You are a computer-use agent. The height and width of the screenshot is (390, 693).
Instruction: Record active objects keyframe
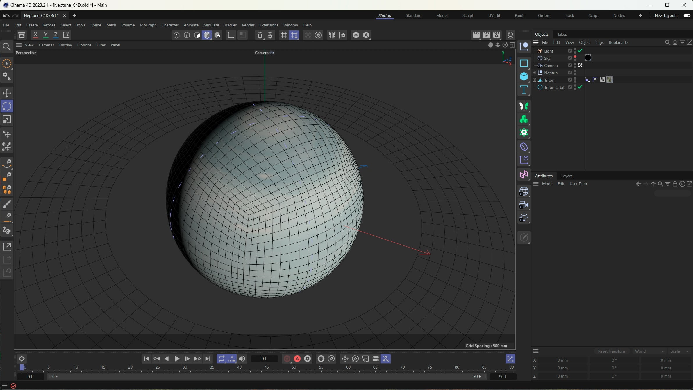(287, 359)
